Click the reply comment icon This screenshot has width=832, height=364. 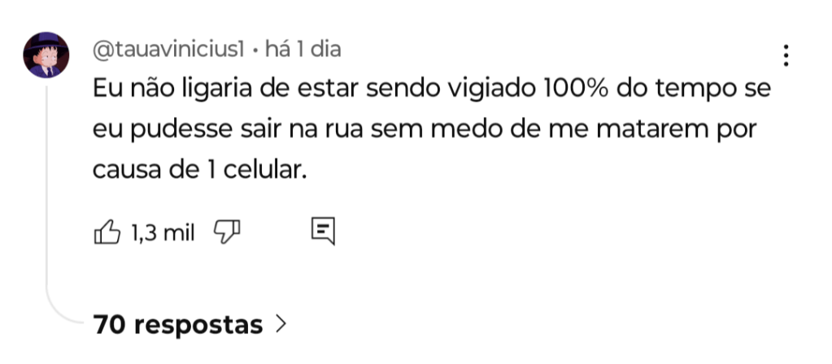coord(323,232)
